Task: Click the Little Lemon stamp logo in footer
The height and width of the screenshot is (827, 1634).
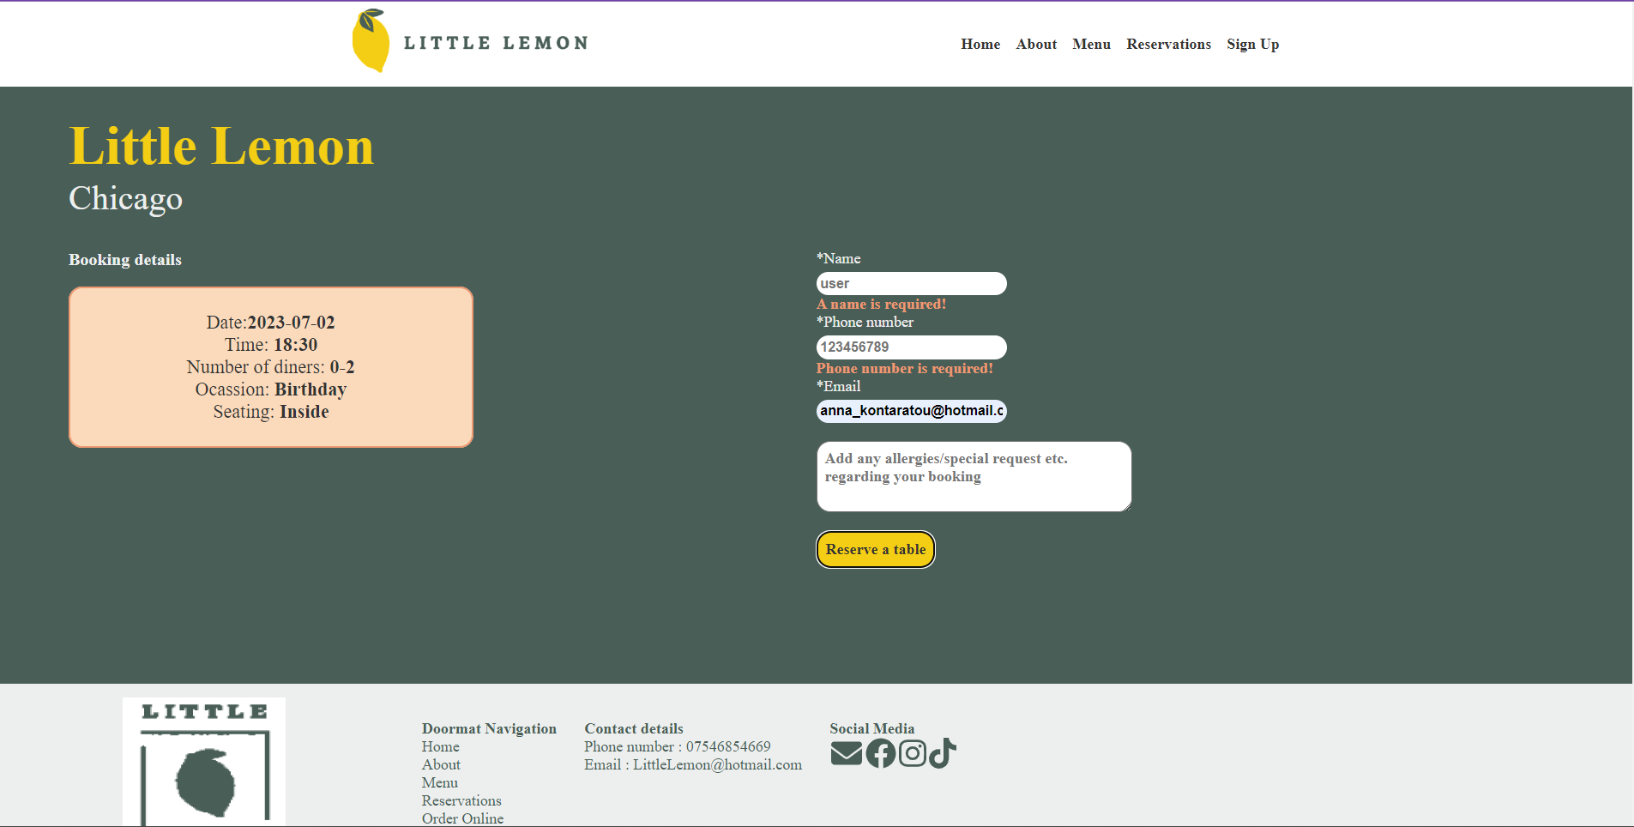Action: click(203, 762)
